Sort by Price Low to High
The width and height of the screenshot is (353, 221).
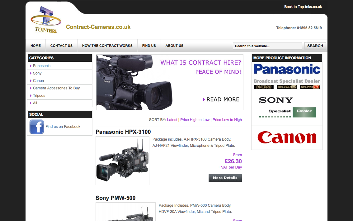point(227,120)
